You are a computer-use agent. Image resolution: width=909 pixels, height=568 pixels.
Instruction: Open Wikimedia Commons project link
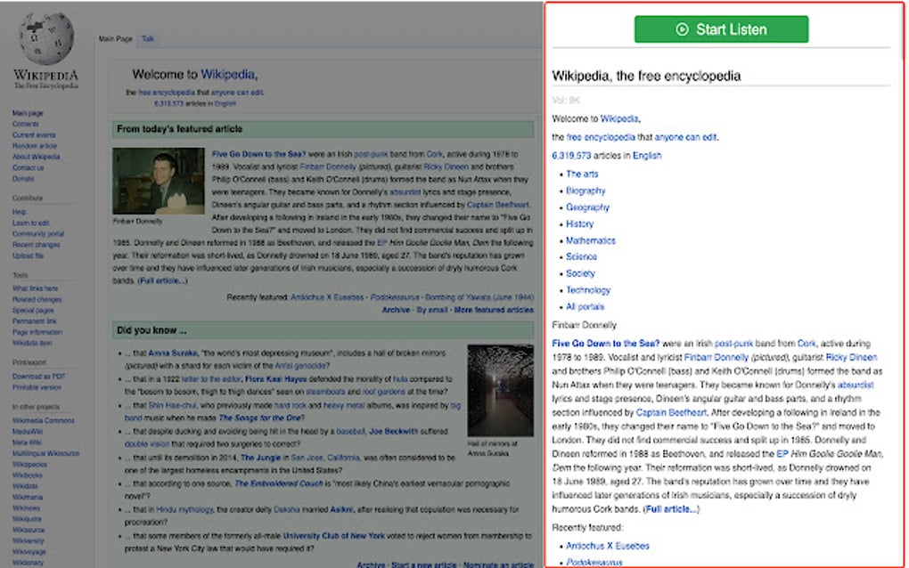[x=44, y=420]
